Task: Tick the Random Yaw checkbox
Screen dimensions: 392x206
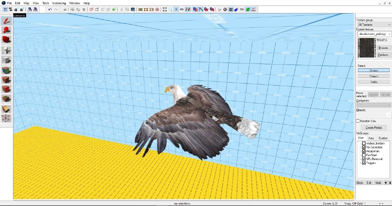Action: point(358,121)
